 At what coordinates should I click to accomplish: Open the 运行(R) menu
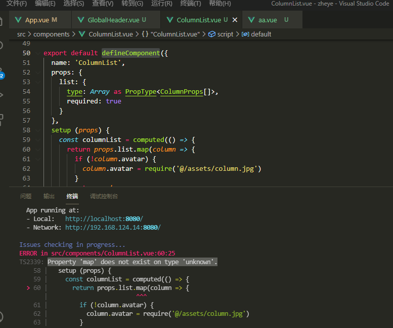pos(161,4)
